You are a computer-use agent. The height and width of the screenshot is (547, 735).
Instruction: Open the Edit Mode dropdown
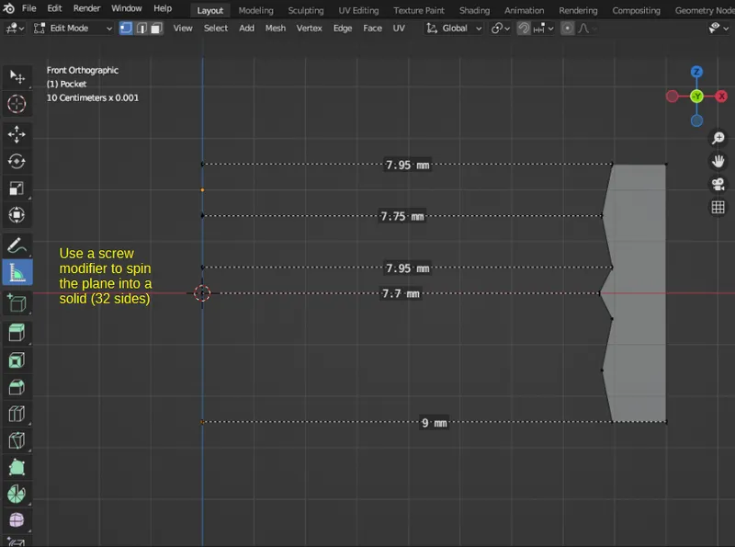coord(73,28)
